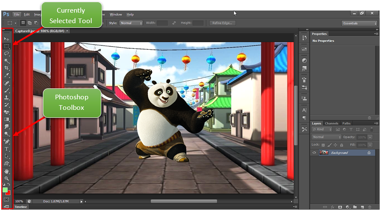Toggle lock all padlock
Image resolution: width=380 pixels, height=210 pixels.
coord(341,145)
